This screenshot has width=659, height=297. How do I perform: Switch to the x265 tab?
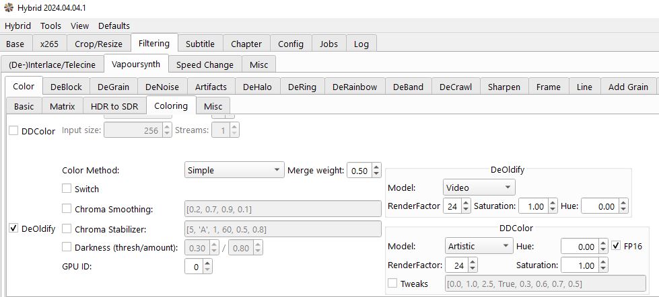[49, 44]
